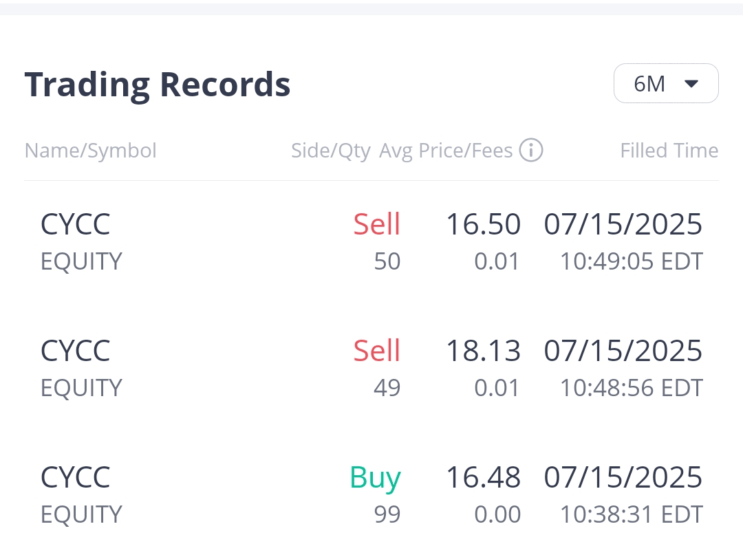
Task: Open the CYCC sell record at 18.13
Action: (x=76, y=351)
